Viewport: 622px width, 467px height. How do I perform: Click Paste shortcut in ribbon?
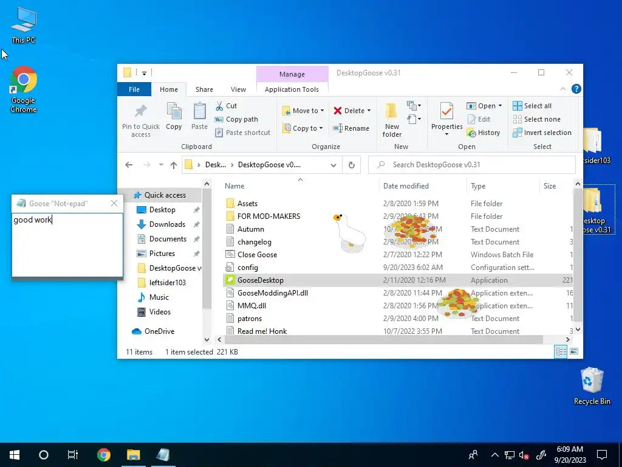tap(243, 133)
